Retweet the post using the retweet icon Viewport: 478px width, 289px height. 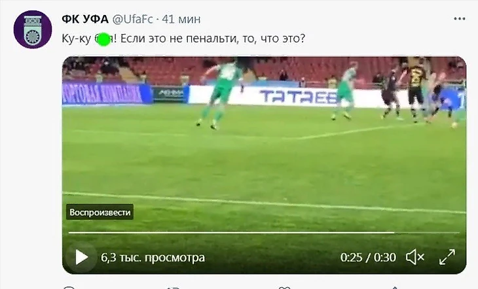click(x=173, y=287)
